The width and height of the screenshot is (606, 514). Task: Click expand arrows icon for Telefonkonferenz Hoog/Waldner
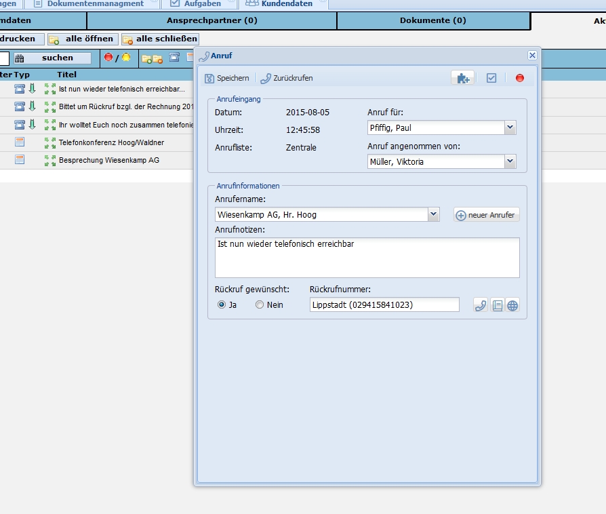(50, 142)
